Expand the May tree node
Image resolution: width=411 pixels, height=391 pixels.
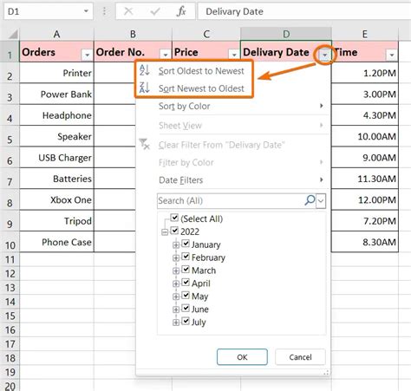coord(176,297)
